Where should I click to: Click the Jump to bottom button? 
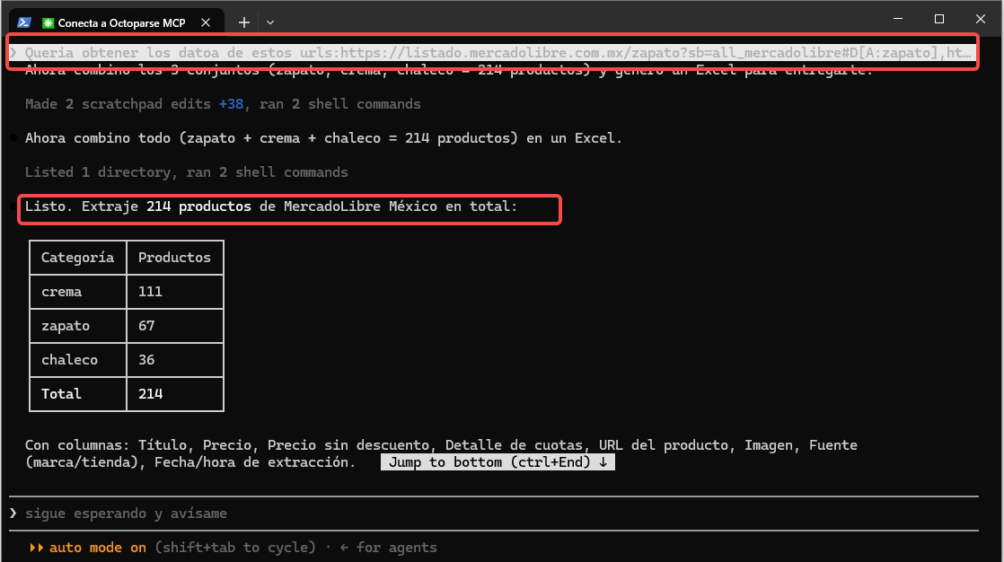coord(498,462)
